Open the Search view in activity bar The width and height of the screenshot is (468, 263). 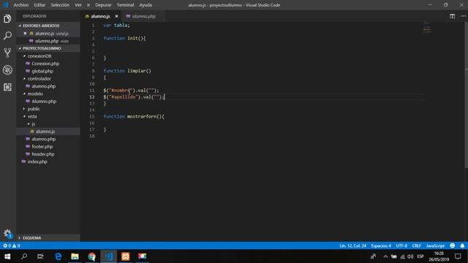[7, 36]
